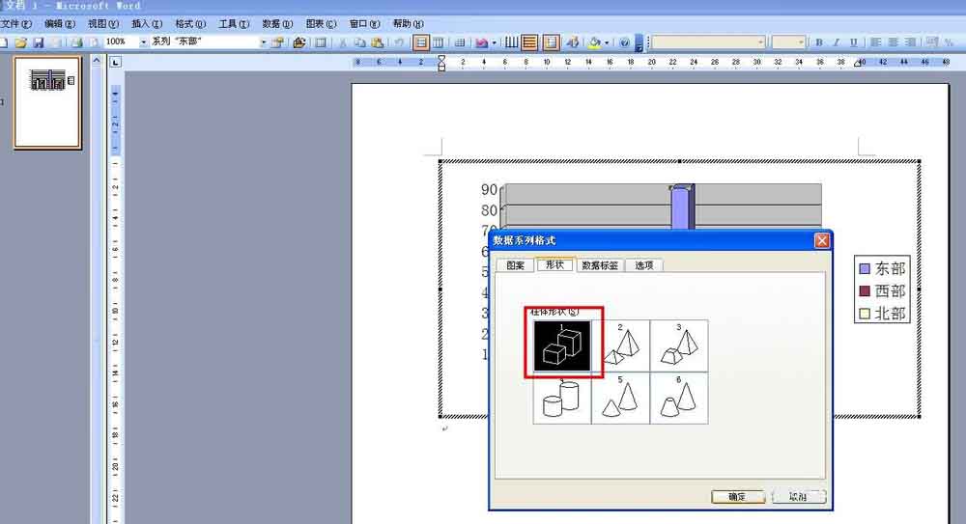This screenshot has width=966, height=524.
Task: Click the Save icon in the toolbar
Action: (x=39, y=42)
